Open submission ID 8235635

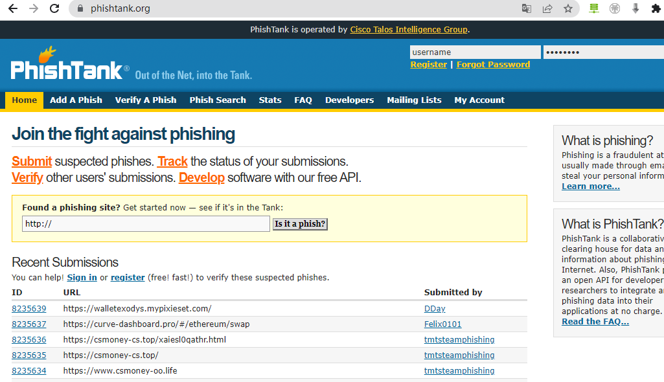29,355
